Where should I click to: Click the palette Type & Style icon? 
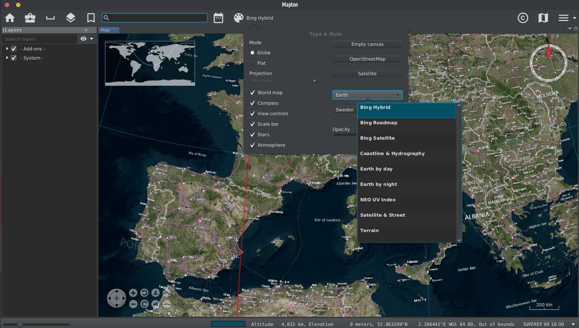[239, 18]
